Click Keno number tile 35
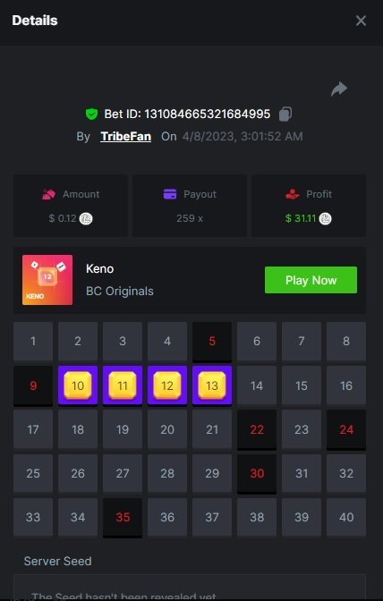Screen dimensions: 383x601 coord(123,518)
